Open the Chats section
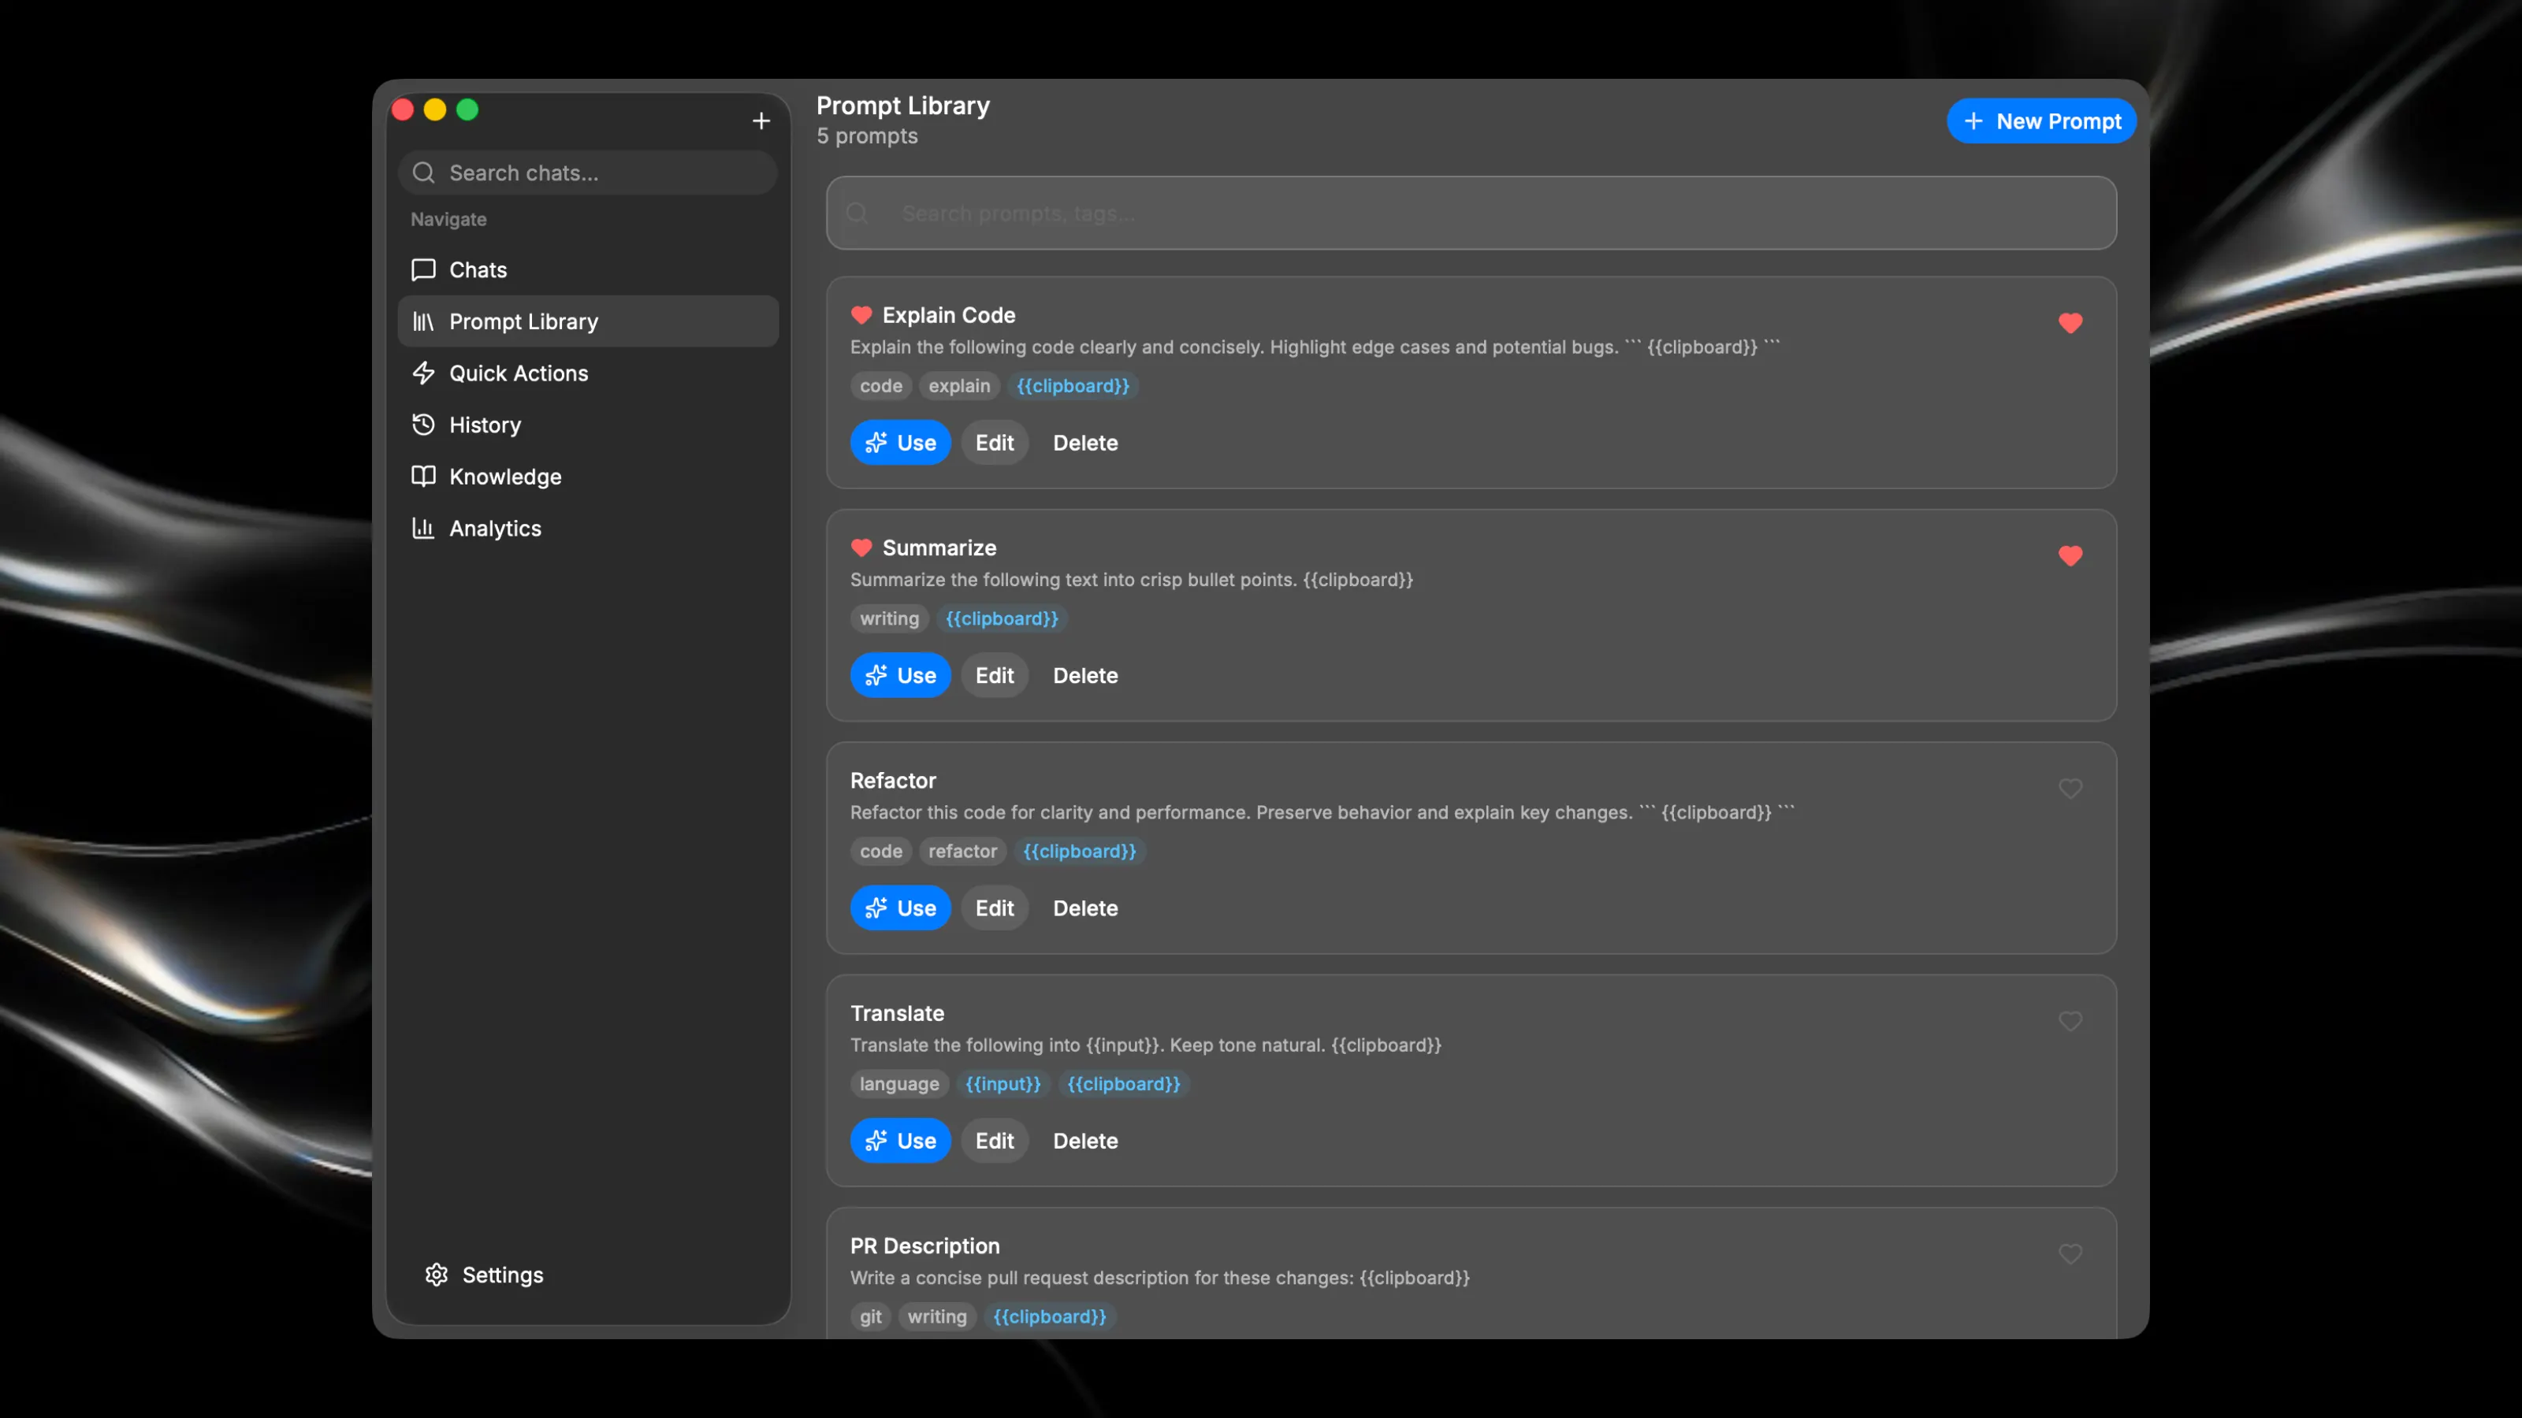Screen dimensions: 2522x1418 (x=587, y=270)
